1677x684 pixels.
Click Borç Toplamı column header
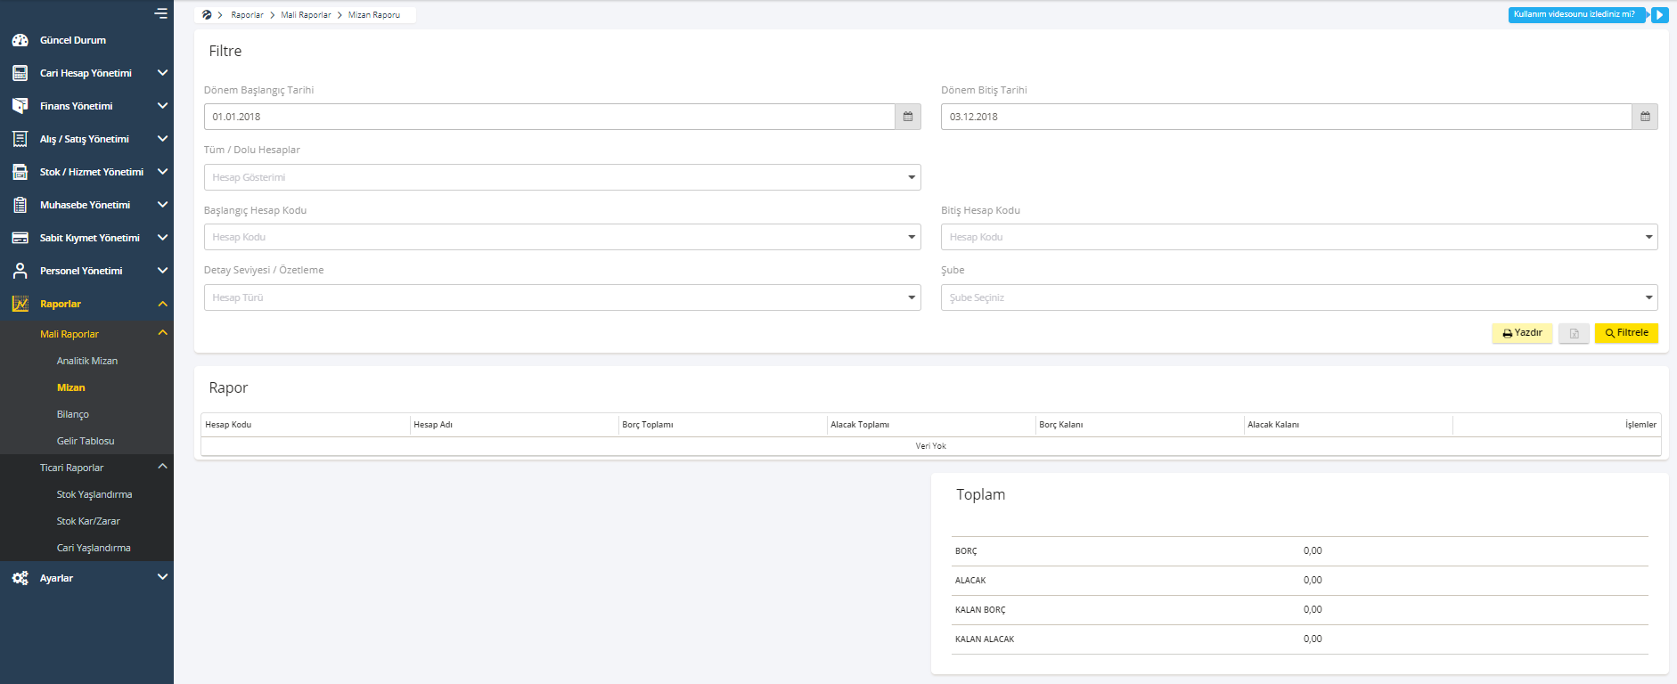(x=648, y=425)
